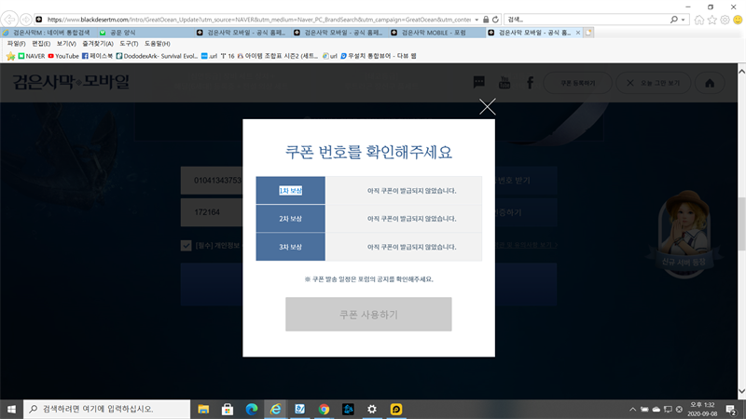The height and width of the screenshot is (419, 746).
Task: Toggle the [필수] 개인정보 checkbox
Action: point(186,246)
